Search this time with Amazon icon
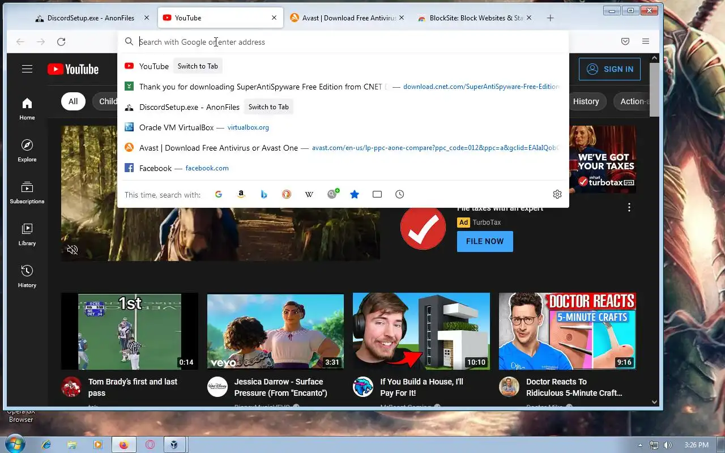The width and height of the screenshot is (725, 453). click(241, 194)
